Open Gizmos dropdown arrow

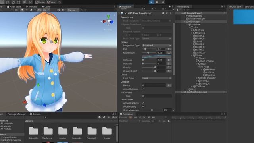tap(78, 10)
